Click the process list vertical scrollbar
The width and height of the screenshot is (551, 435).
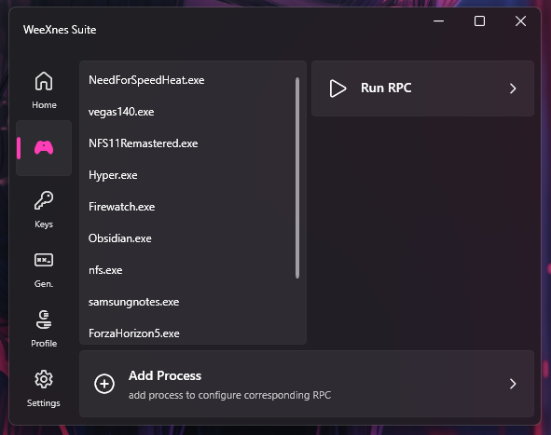click(x=297, y=178)
